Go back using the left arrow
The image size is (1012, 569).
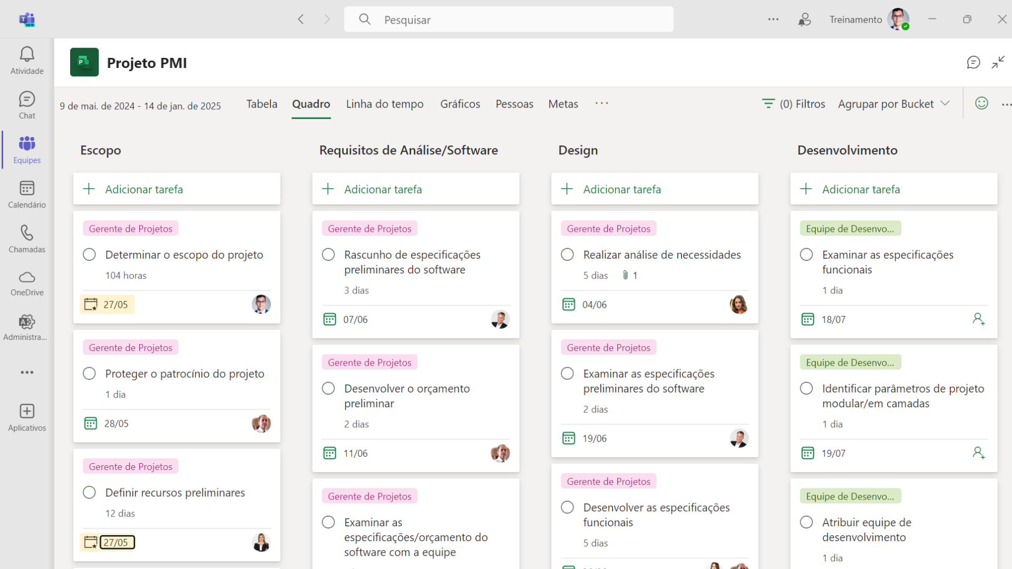[301, 19]
